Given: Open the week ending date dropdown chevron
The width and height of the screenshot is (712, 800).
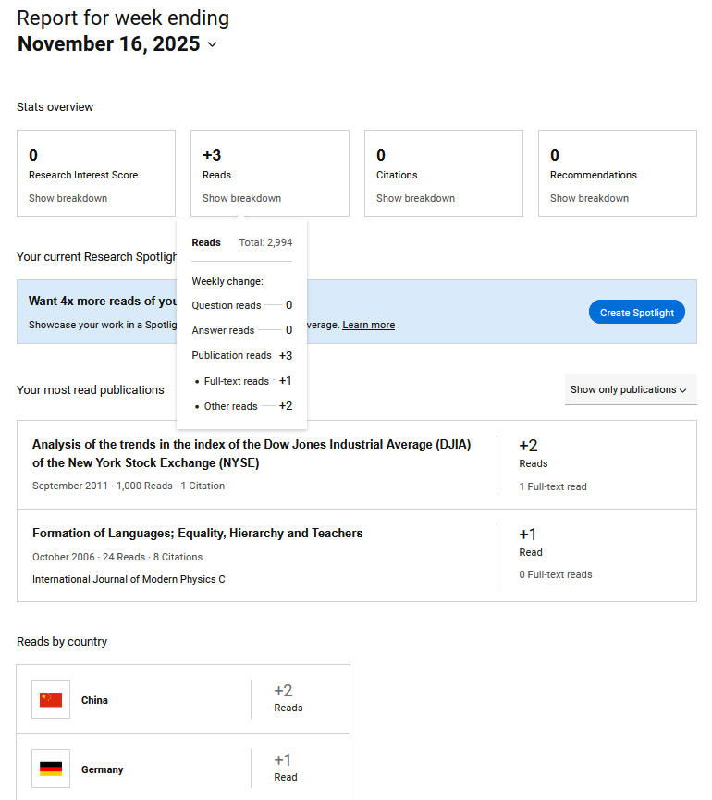Looking at the screenshot, I should pos(213,44).
